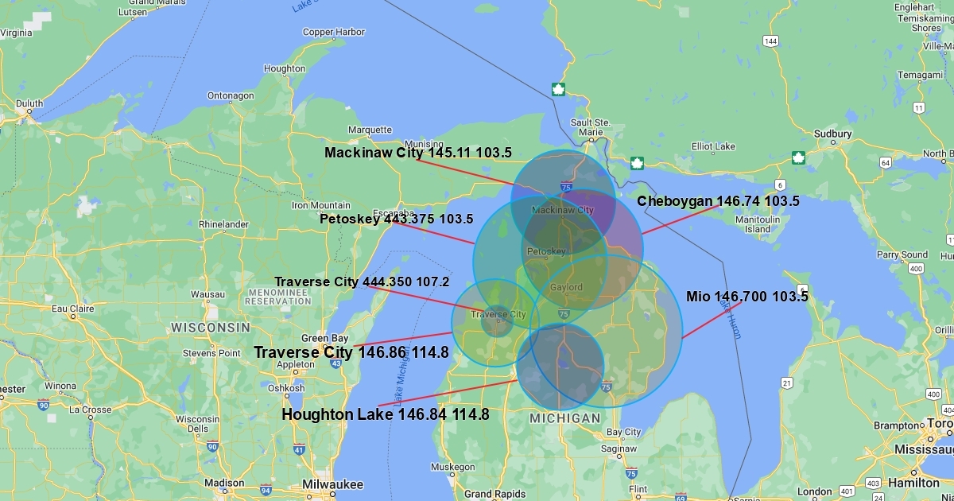Image resolution: width=954 pixels, height=501 pixels.
Task: Click the Mackinaw City 145.11 103.5 label
Action: point(417,153)
